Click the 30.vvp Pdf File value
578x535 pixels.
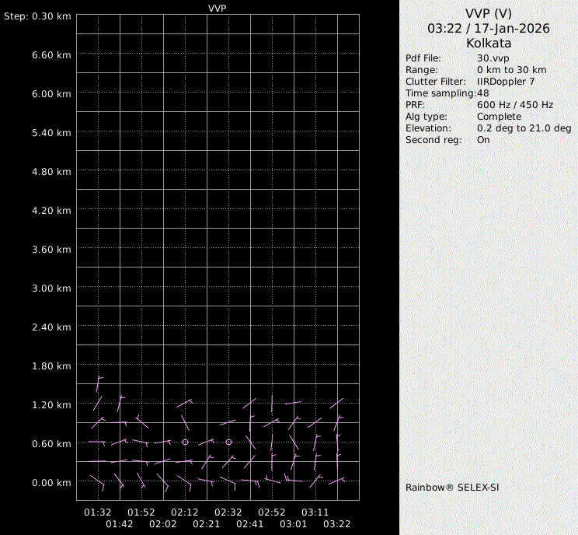(x=493, y=58)
